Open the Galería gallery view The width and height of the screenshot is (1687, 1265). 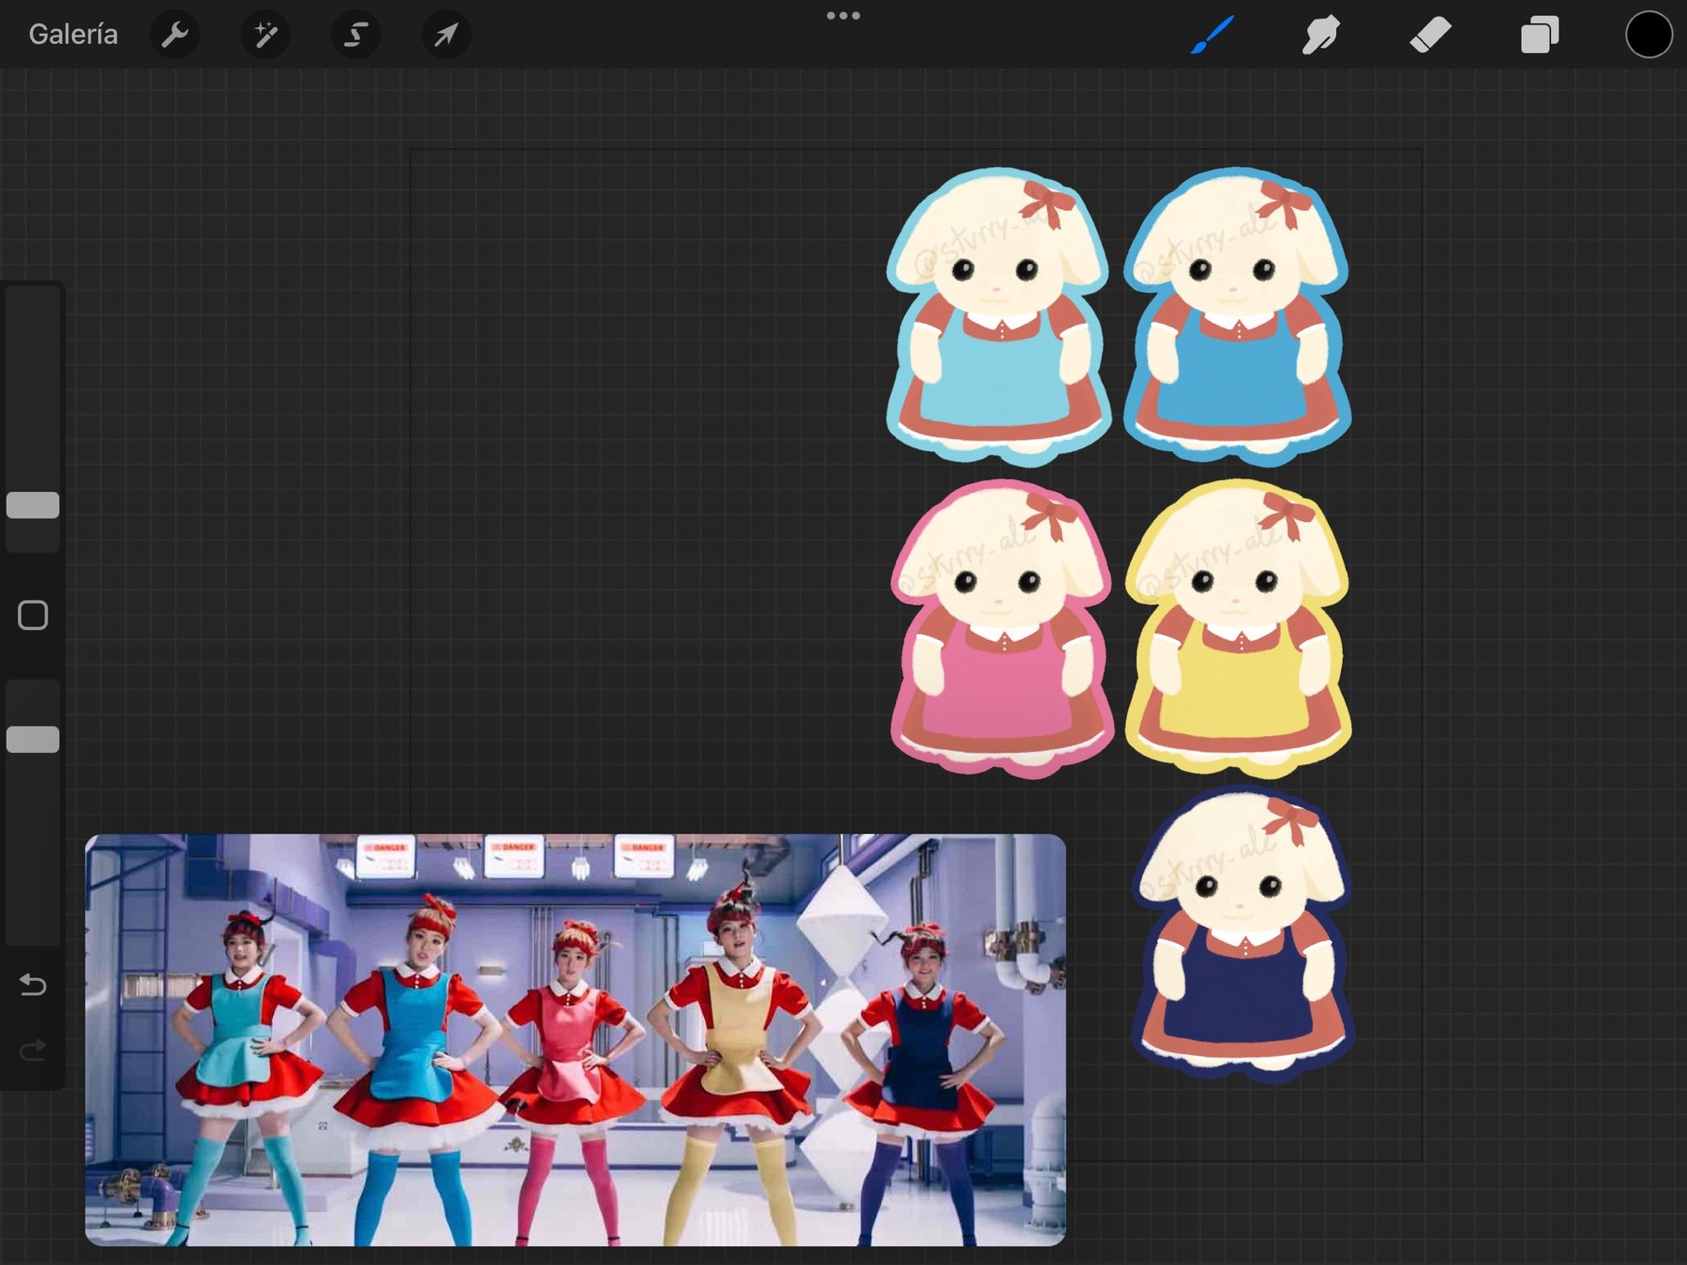(73, 35)
